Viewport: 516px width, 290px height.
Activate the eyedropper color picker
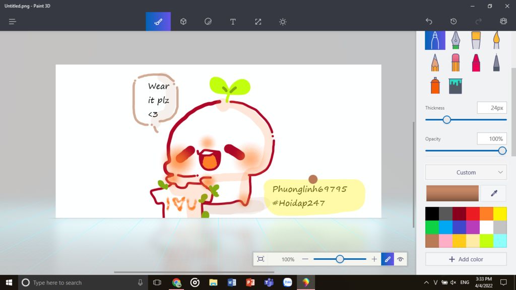point(493,193)
